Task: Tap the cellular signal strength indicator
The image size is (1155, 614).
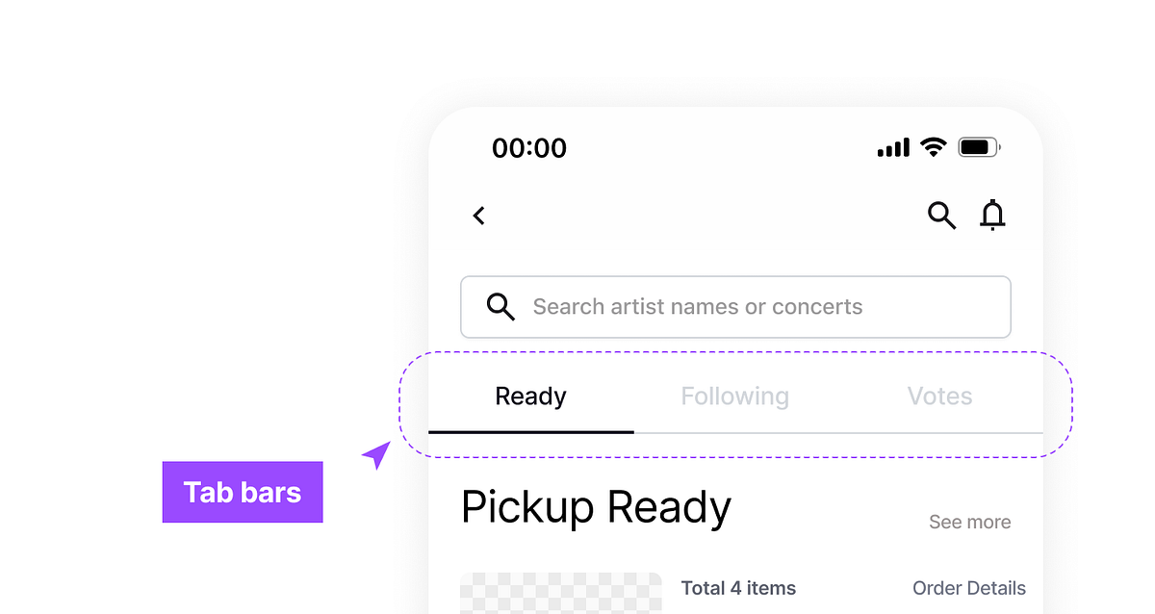Action: (x=893, y=147)
